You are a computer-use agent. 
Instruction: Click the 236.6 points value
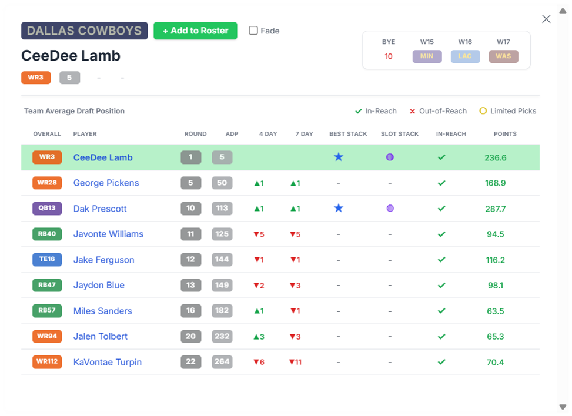point(496,158)
